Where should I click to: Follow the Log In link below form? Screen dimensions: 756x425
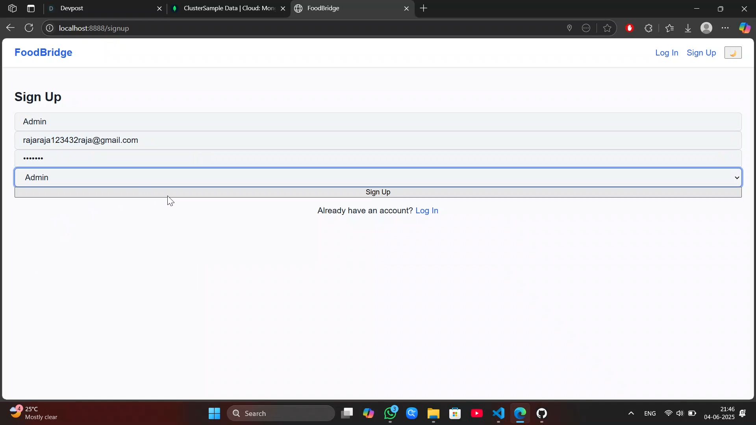pyautogui.click(x=427, y=211)
